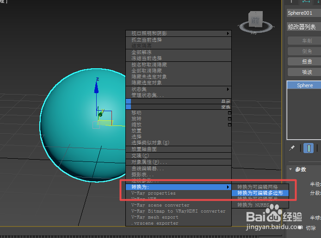Open the 修改器列表 modifier dropdown
Viewport: 321px width, 238px height.
[x=303, y=27]
